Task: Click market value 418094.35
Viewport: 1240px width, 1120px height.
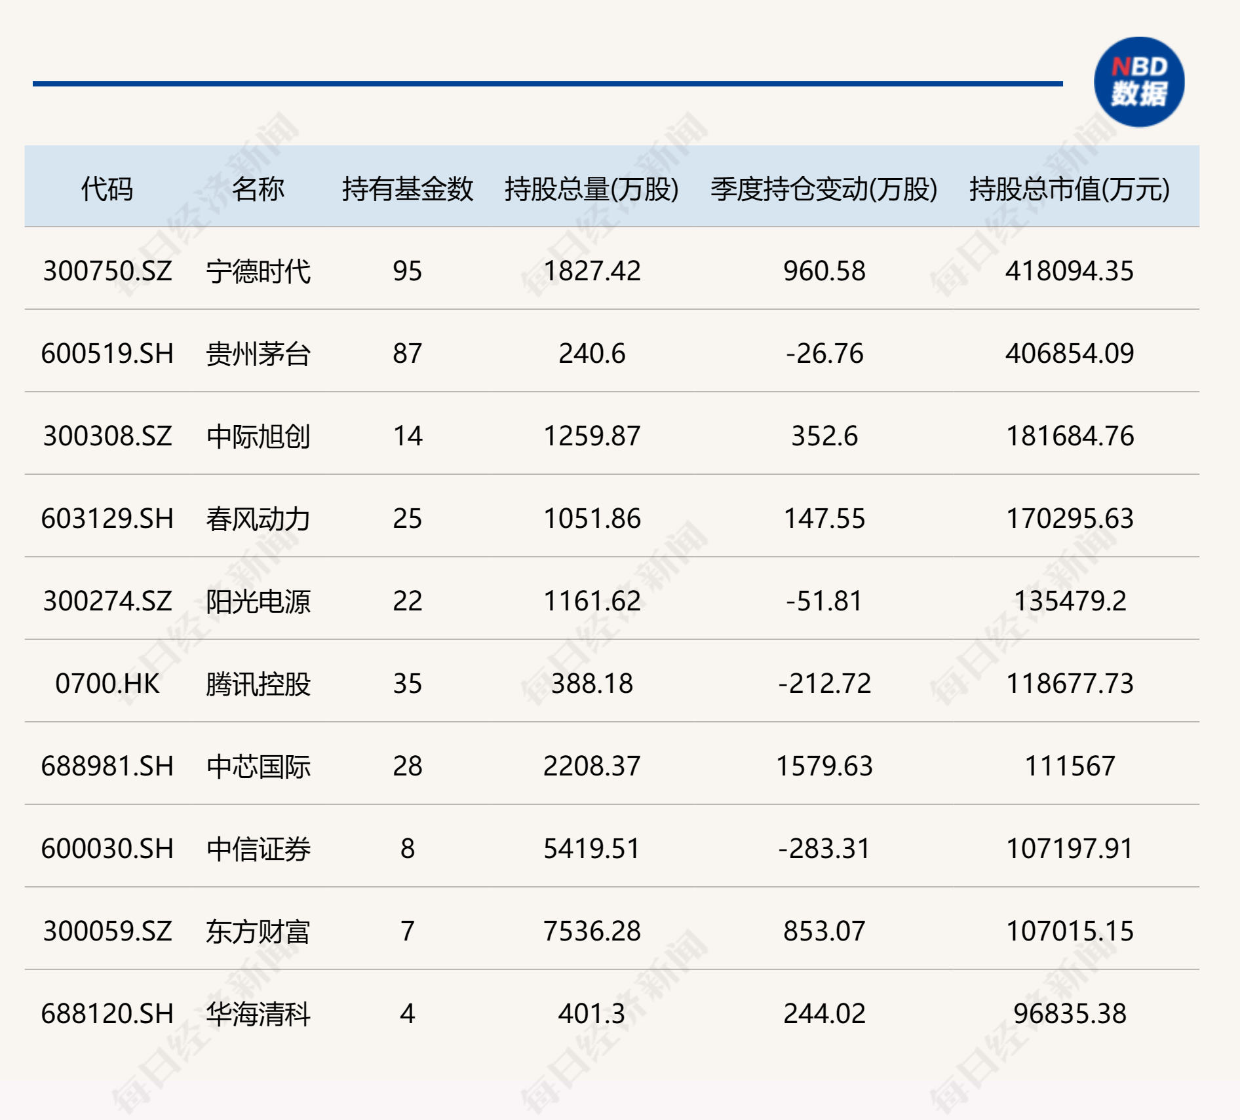Action: pyautogui.click(x=1070, y=271)
